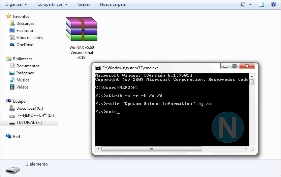Image resolution: width=281 pixels, height=177 pixels.
Task: Open the view options dropdown arrow
Action: pyautogui.click(x=250, y=4)
